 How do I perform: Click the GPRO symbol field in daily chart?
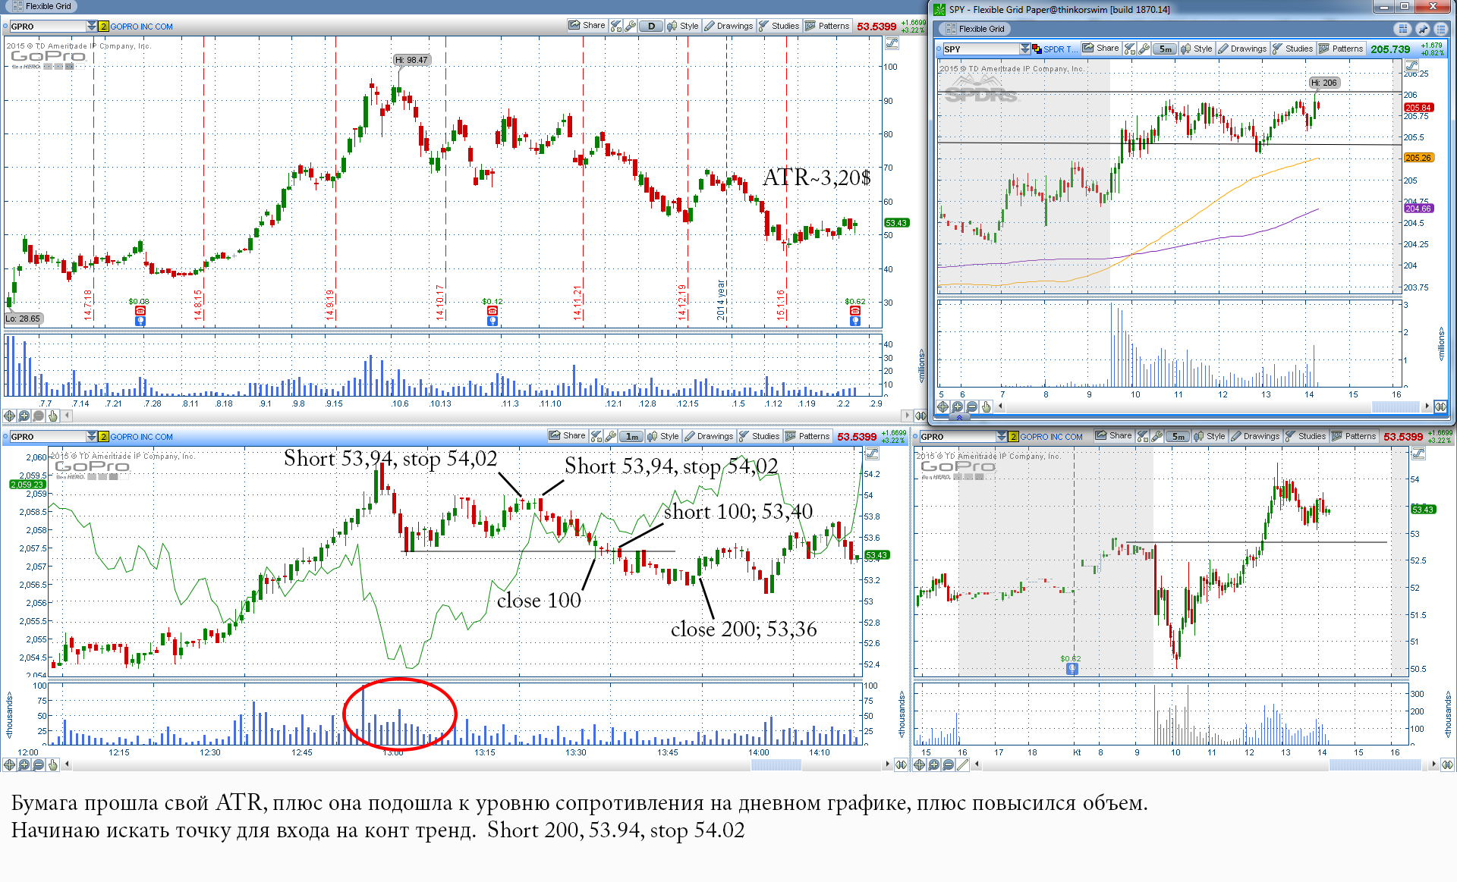tap(47, 26)
